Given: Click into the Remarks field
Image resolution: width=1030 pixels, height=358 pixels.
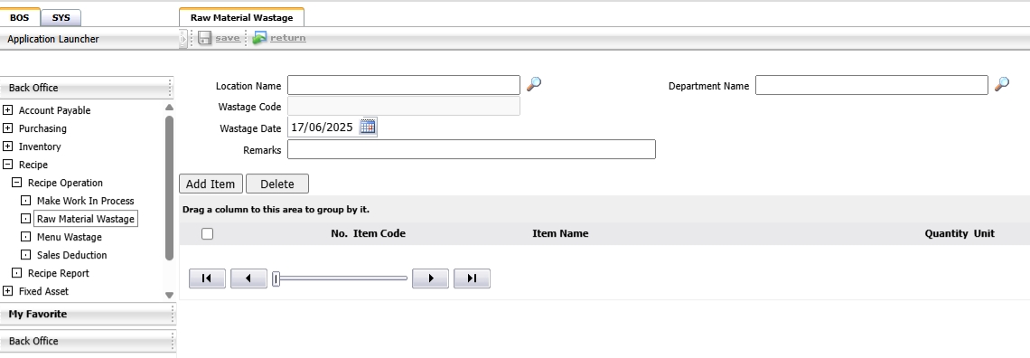Looking at the screenshot, I should 472,150.
